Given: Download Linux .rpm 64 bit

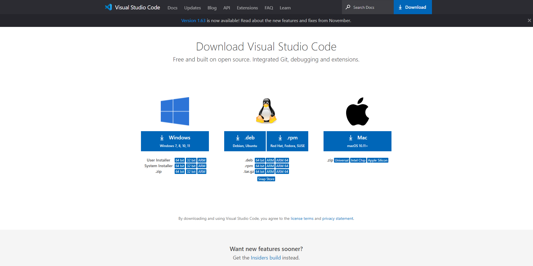Looking at the screenshot, I should pyautogui.click(x=260, y=166).
